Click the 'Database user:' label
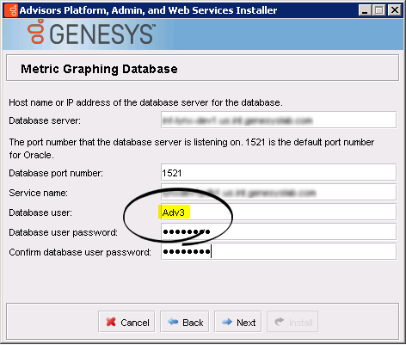This screenshot has height=345, width=406. coord(40,213)
